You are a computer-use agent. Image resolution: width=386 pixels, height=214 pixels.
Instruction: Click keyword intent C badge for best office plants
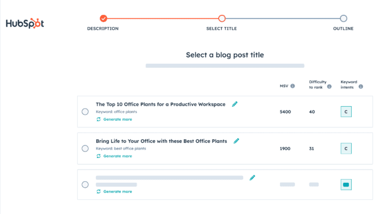pyautogui.click(x=346, y=148)
